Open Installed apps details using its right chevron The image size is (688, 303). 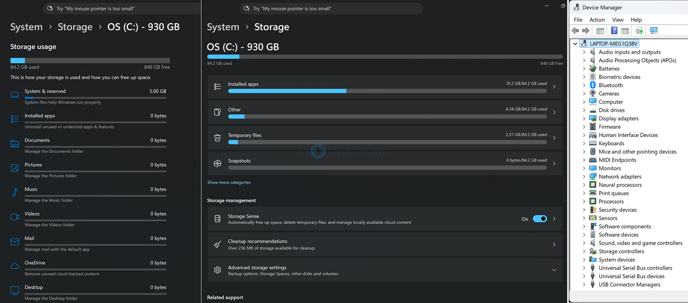pos(554,87)
